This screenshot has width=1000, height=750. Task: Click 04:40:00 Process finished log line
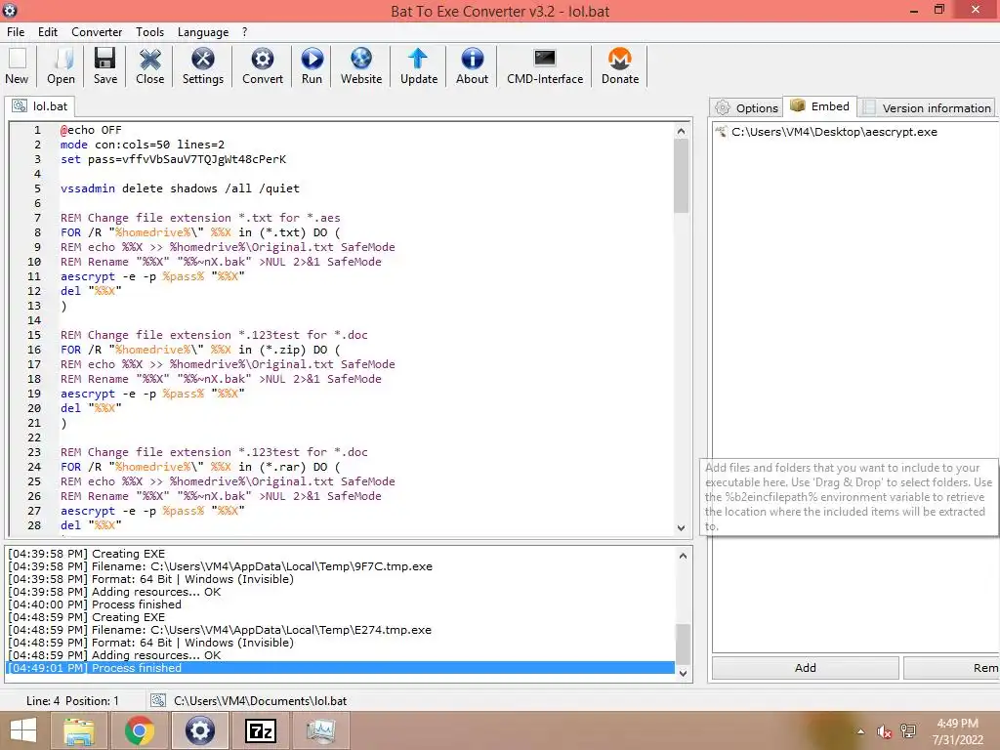[95, 604]
